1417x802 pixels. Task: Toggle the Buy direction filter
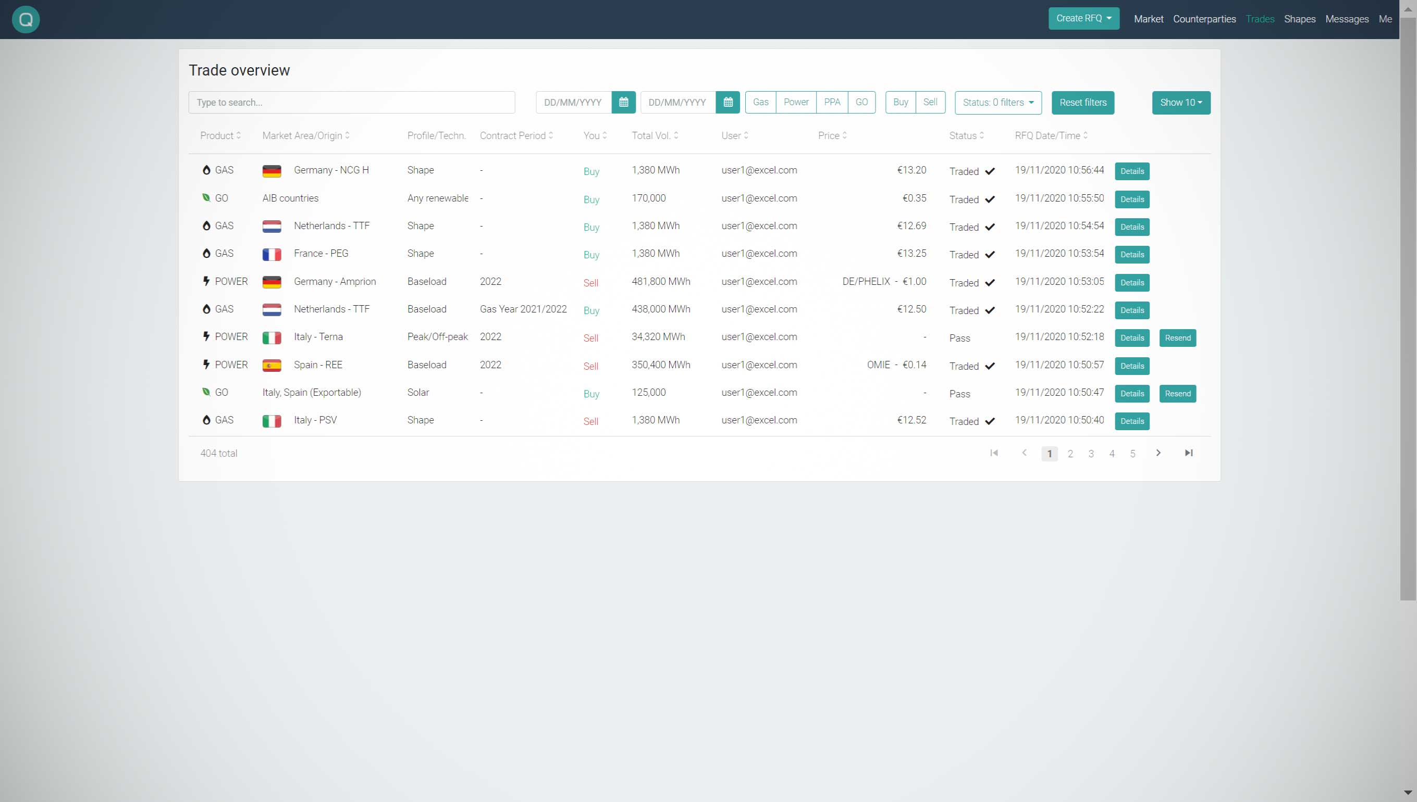click(x=901, y=103)
